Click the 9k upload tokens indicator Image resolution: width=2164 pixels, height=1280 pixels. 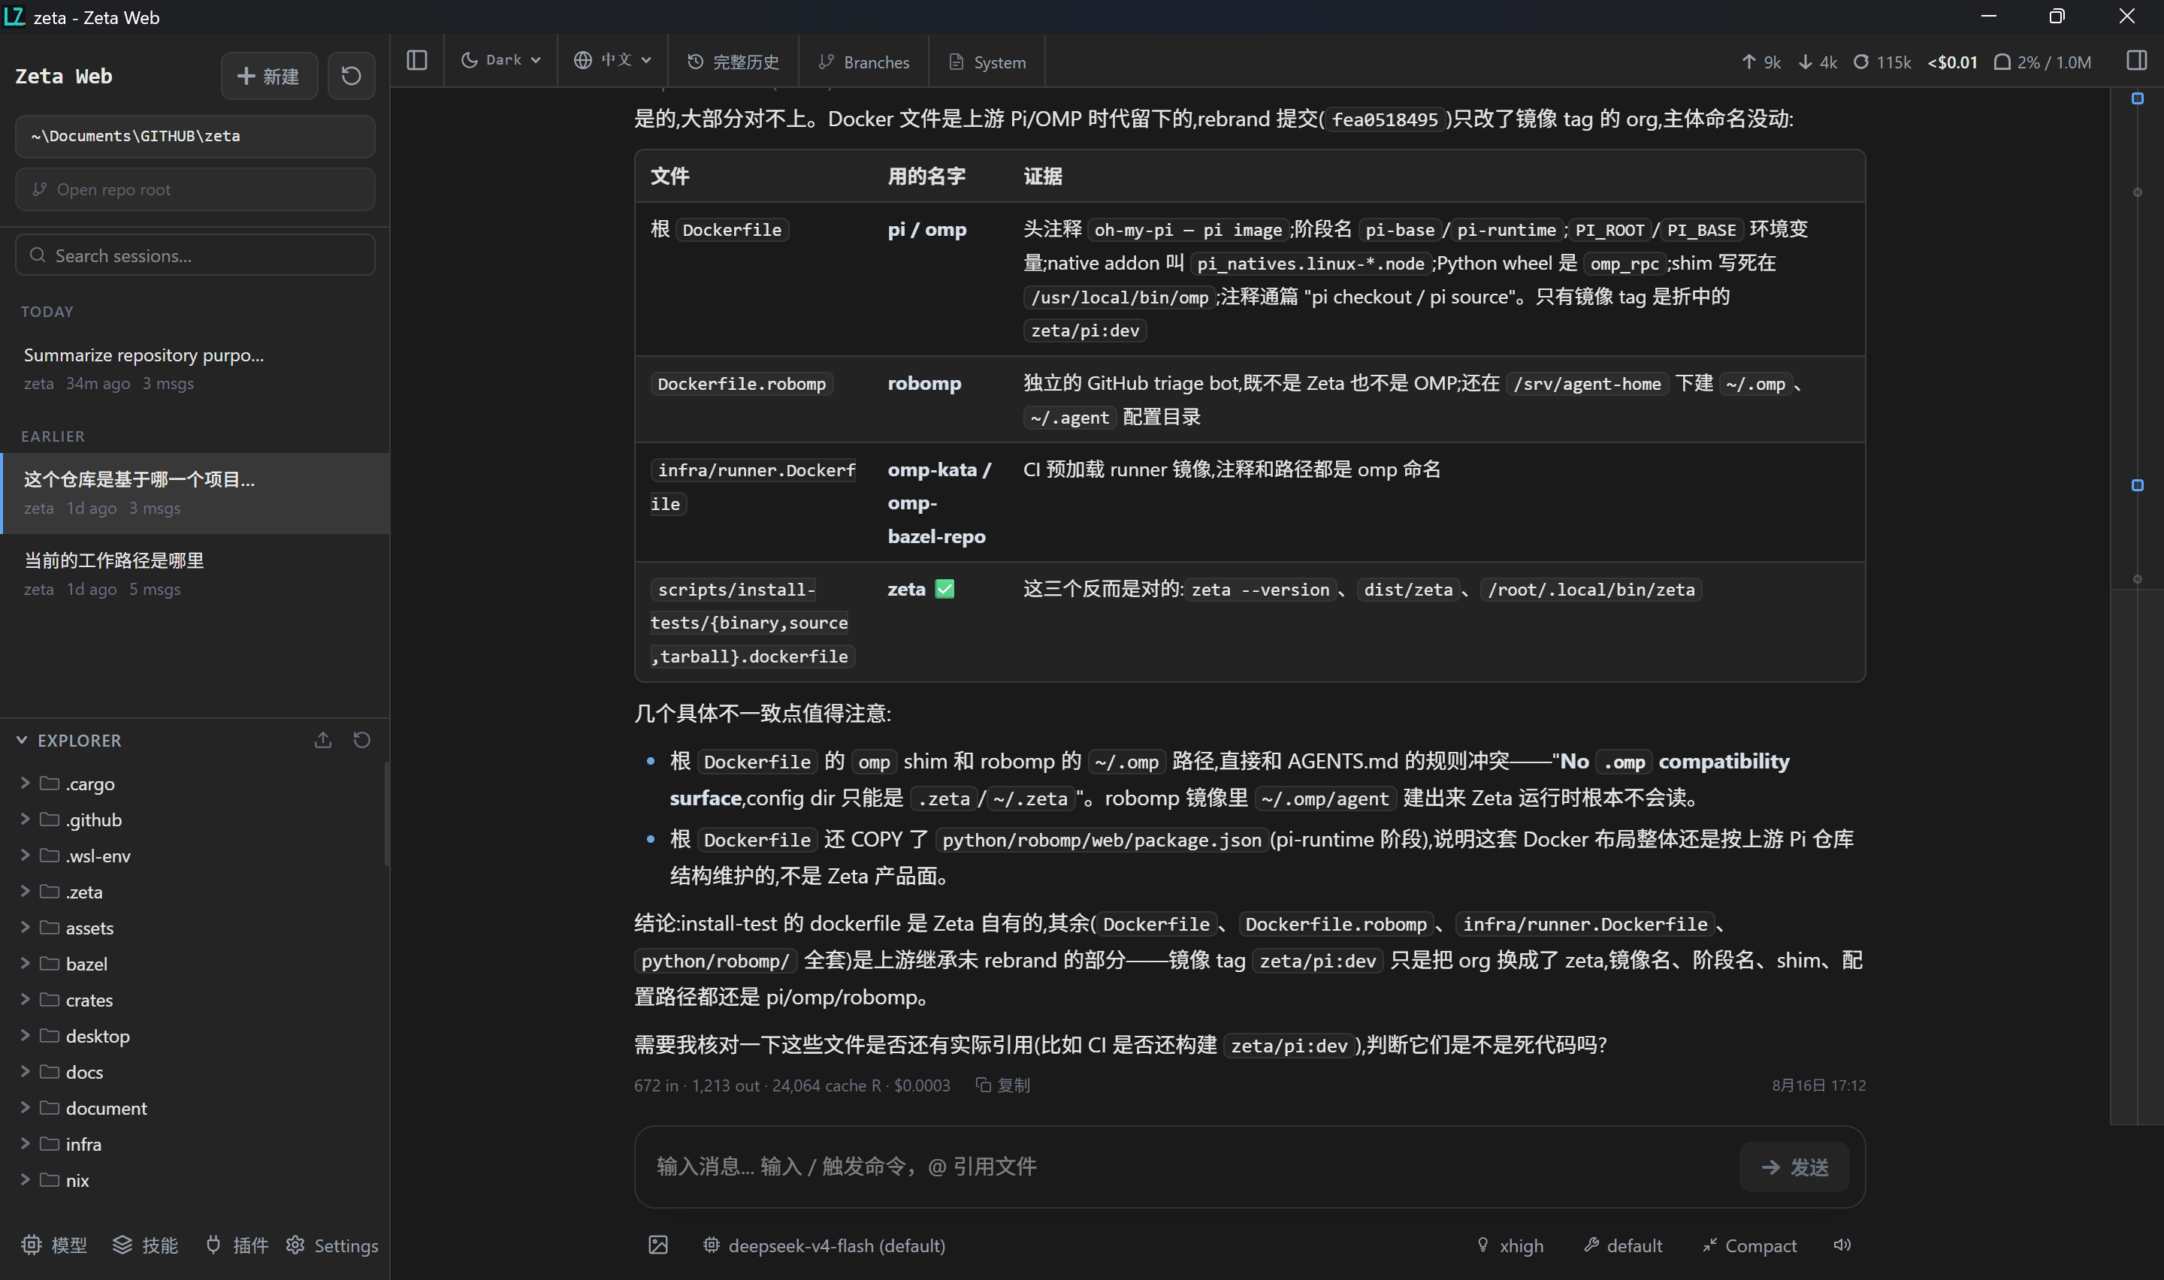click(x=1761, y=62)
